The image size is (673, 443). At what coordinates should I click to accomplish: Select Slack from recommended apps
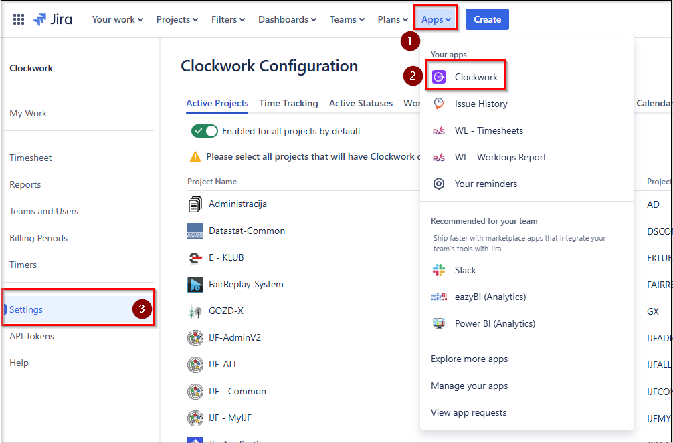click(x=527, y=270)
